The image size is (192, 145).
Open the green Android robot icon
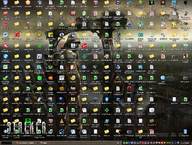click(x=140, y=3)
